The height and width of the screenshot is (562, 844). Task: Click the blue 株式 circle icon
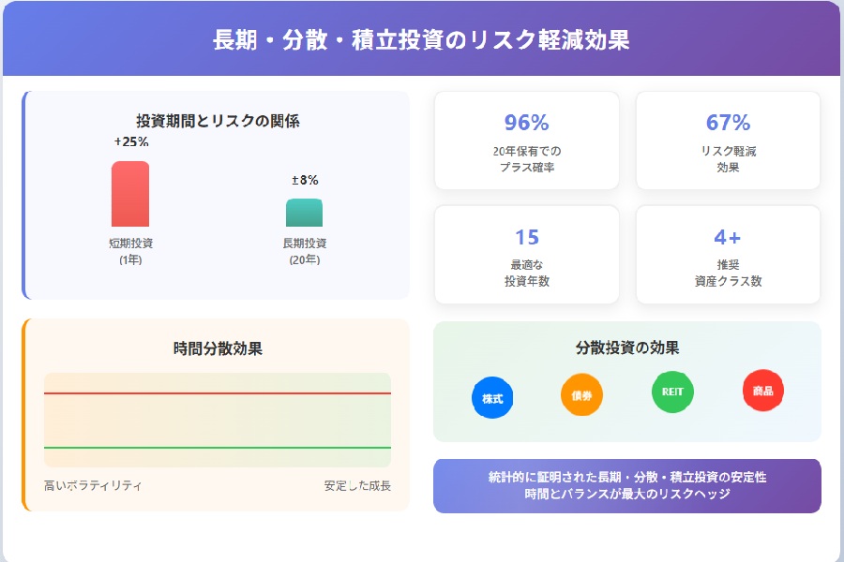click(x=492, y=398)
